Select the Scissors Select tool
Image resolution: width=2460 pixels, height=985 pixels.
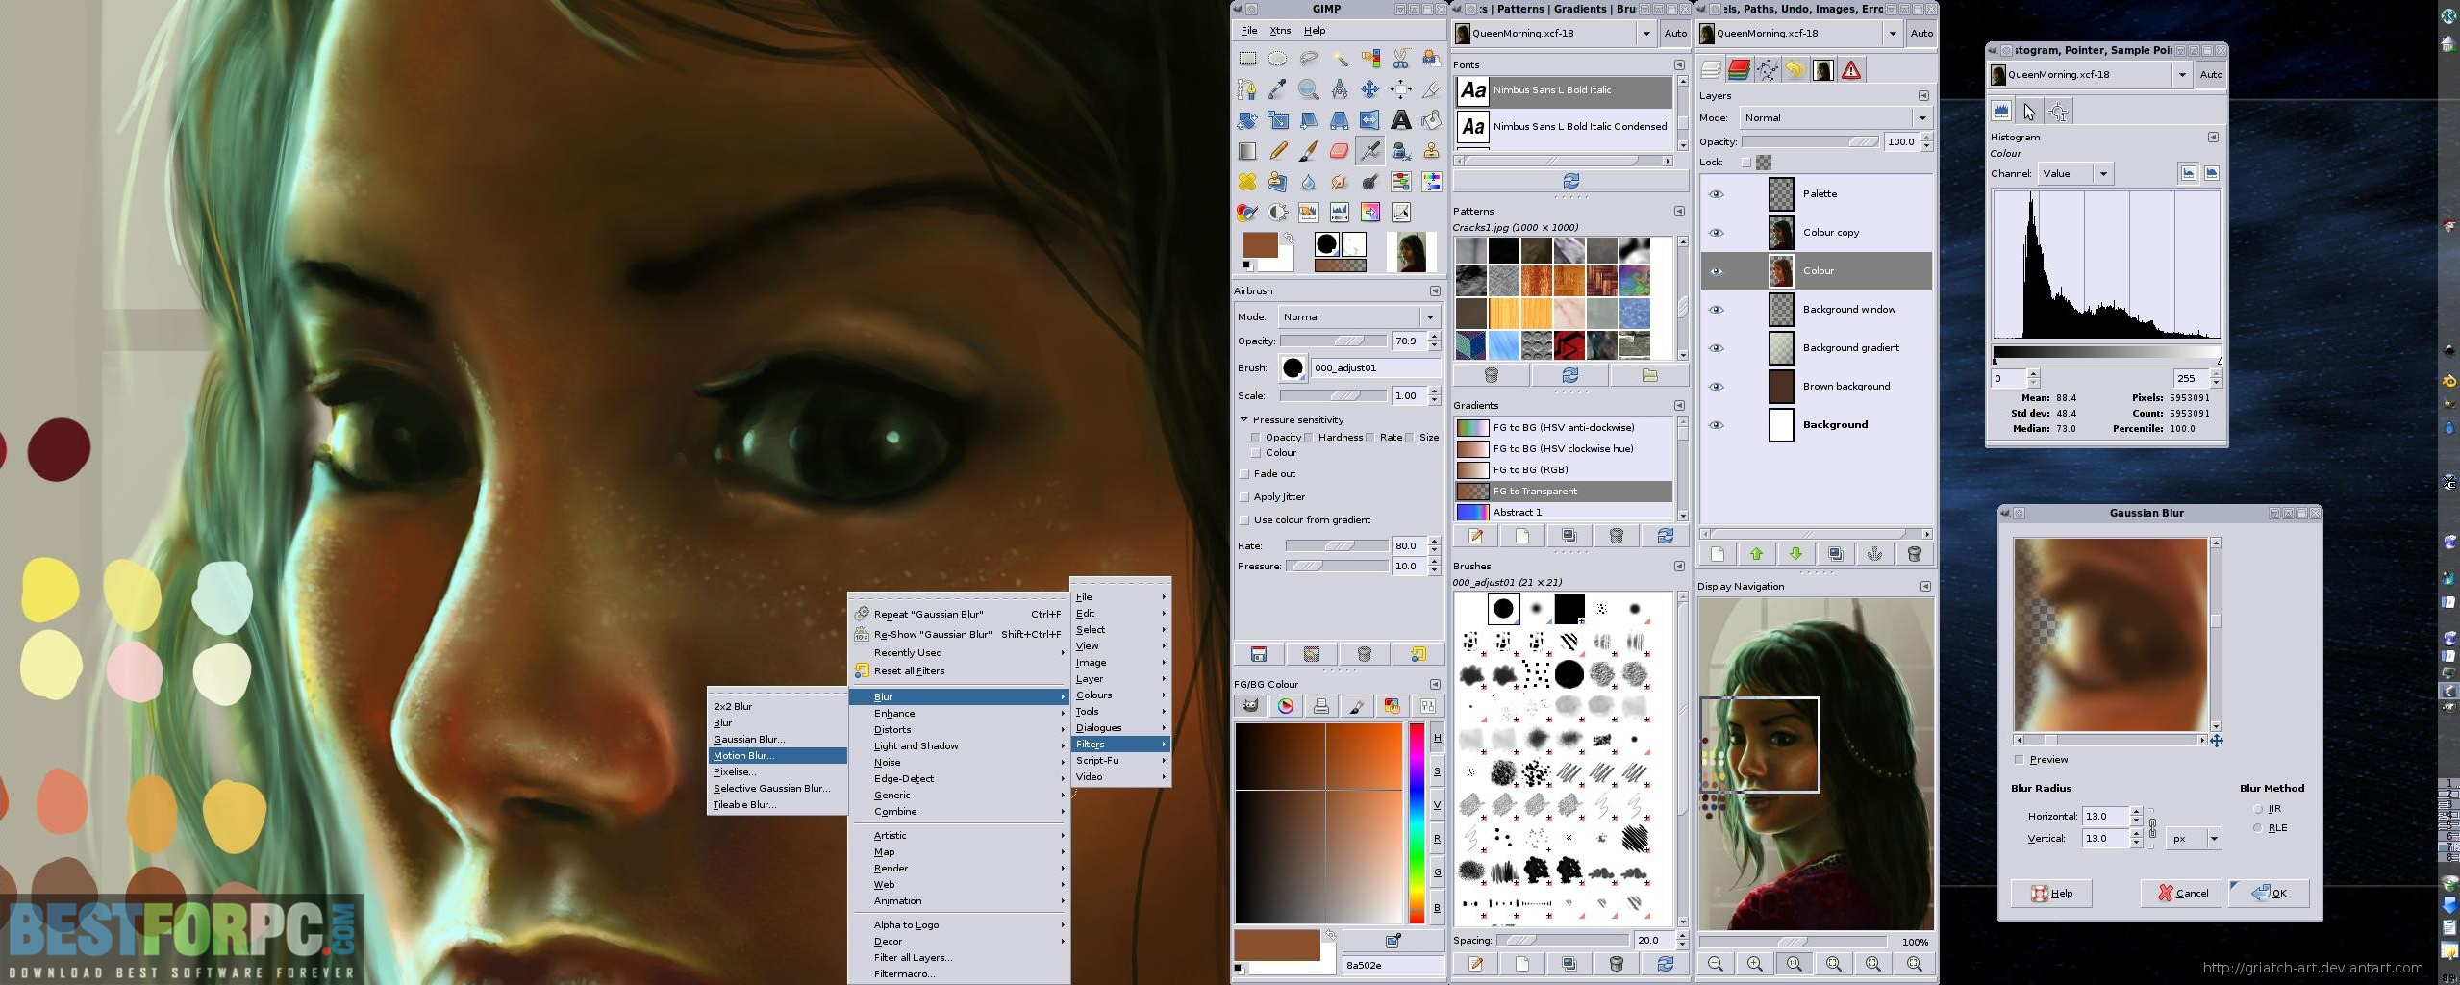pos(1401,59)
